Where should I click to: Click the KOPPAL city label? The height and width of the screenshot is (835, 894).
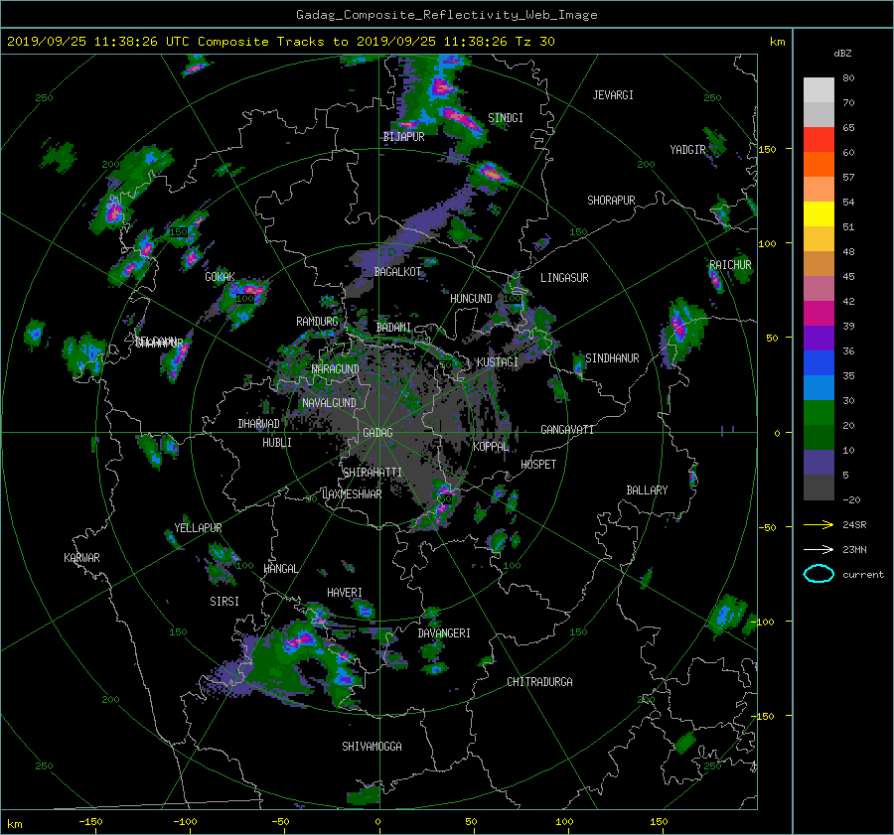(491, 447)
